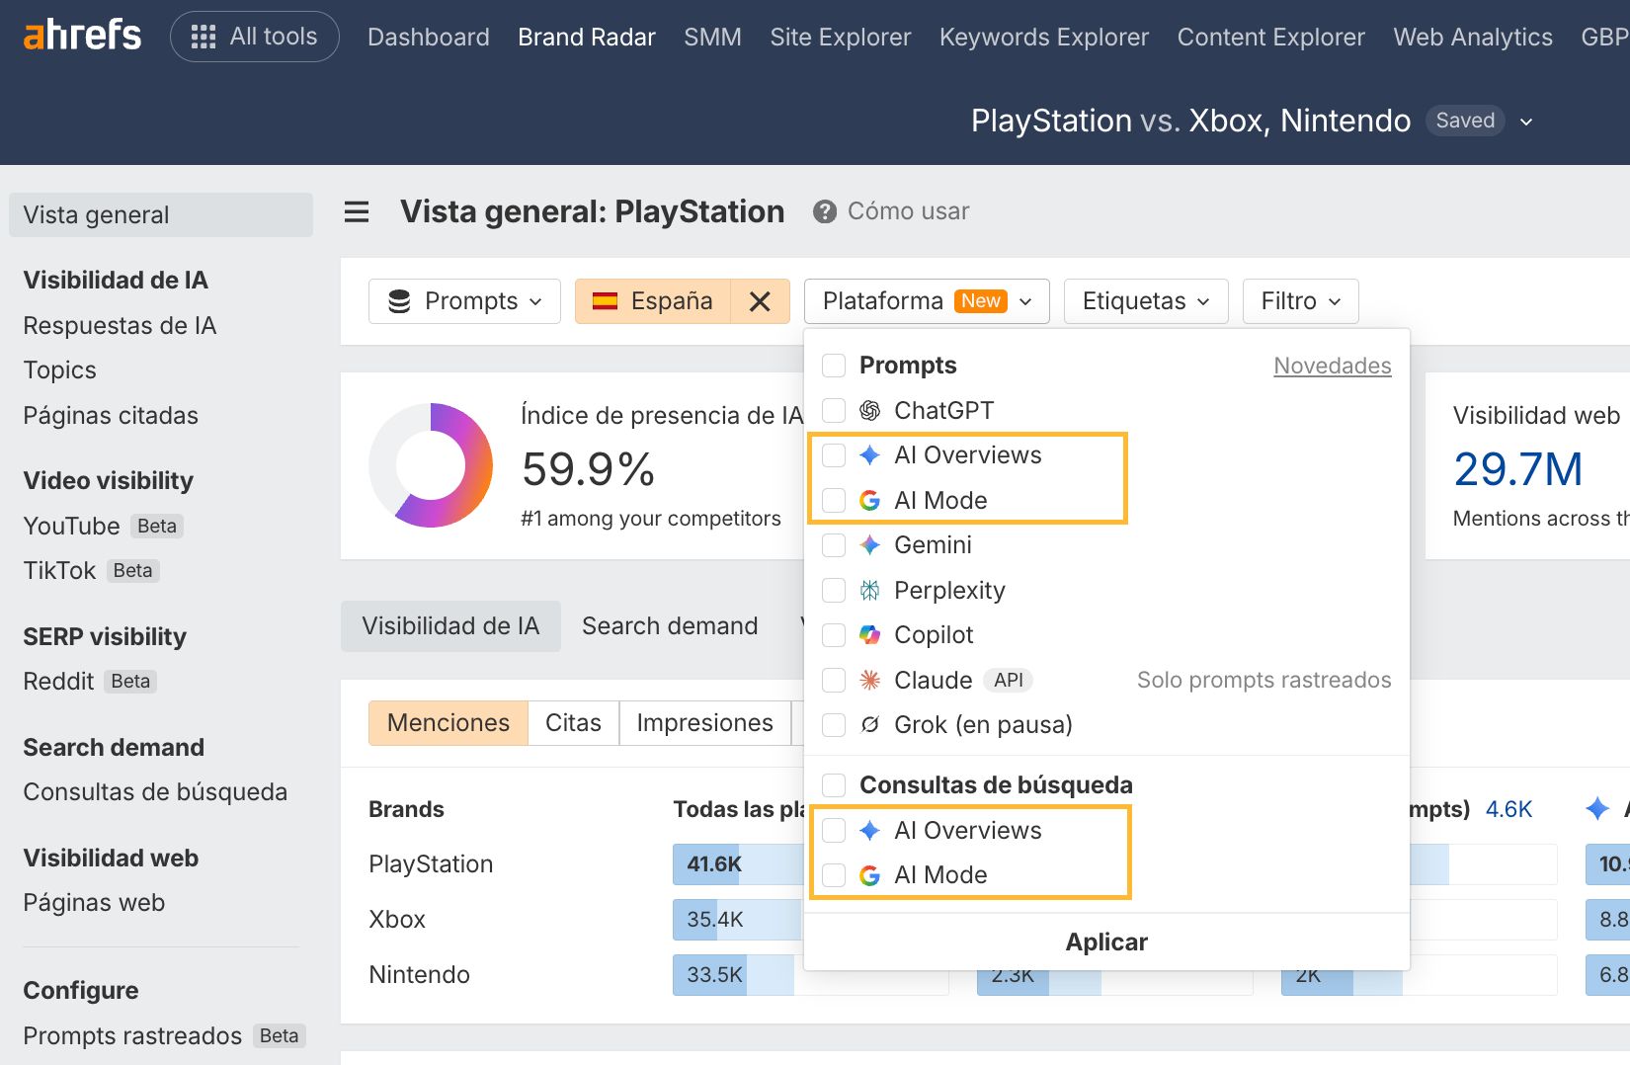This screenshot has width=1630, height=1065.
Task: Click the 29.7M Visibilidad web value
Action: 1518,469
